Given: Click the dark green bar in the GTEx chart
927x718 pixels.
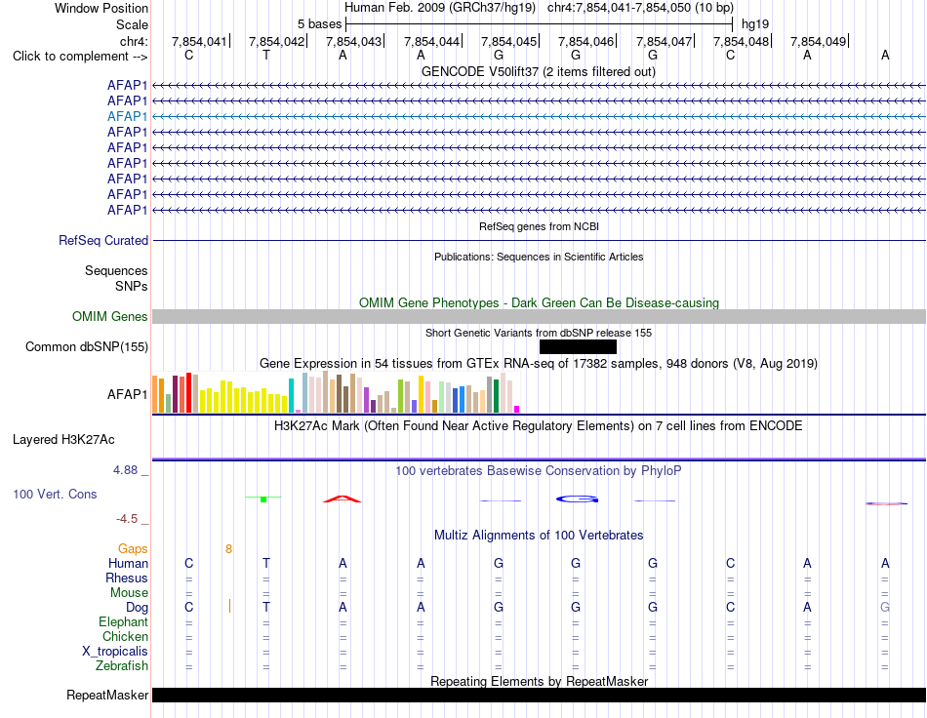Looking at the screenshot, I should (496, 396).
